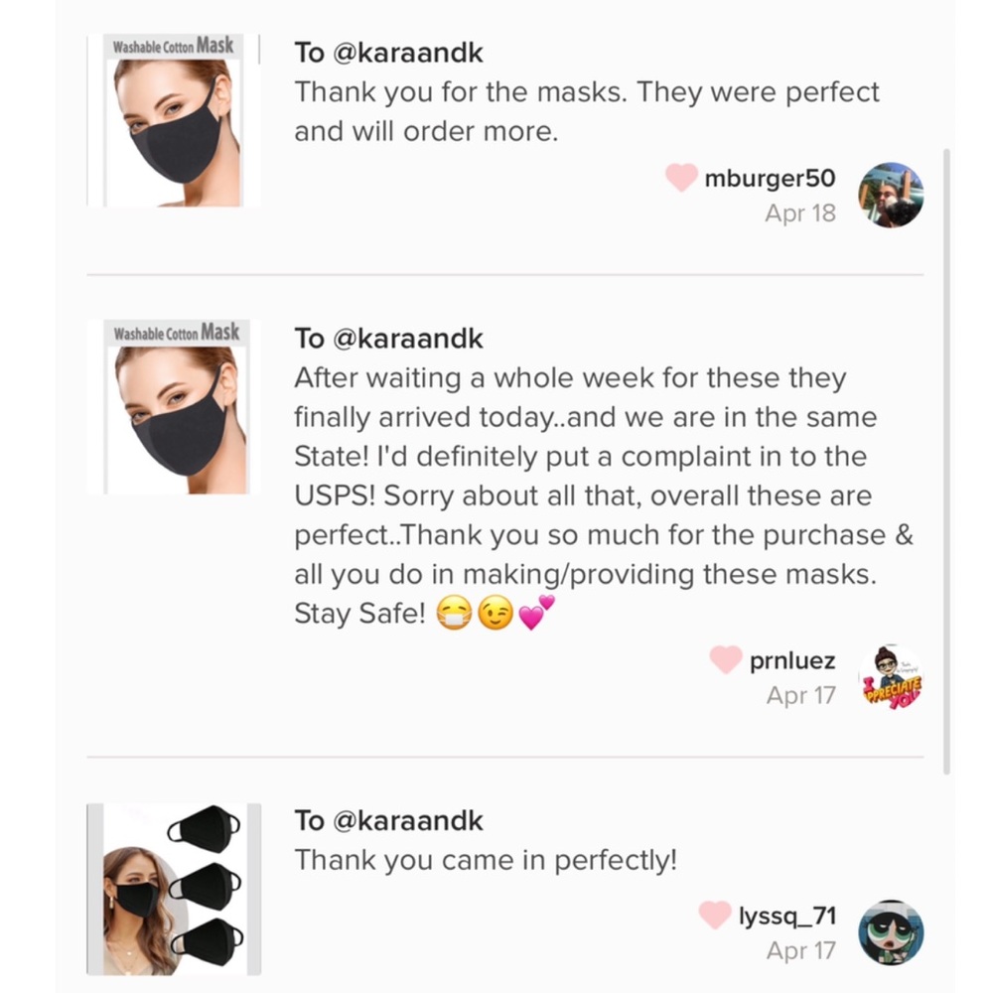
Task: Open prnluez's Bitmoji profile avatar
Action: tap(890, 678)
